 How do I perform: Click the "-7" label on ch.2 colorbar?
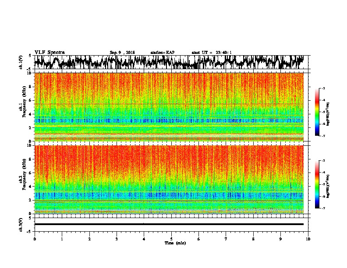click(x=323, y=208)
